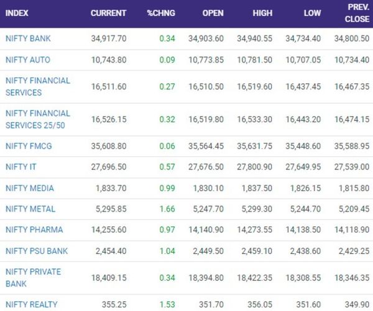
Task: Select NIFTY REALTY open value 351.70
Action: pos(211,304)
